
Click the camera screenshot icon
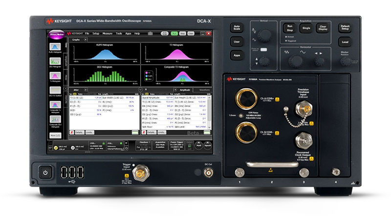point(150,33)
